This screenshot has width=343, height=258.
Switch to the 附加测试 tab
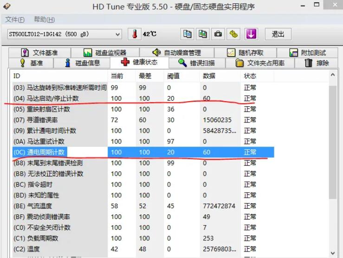pyautogui.click(x=307, y=53)
